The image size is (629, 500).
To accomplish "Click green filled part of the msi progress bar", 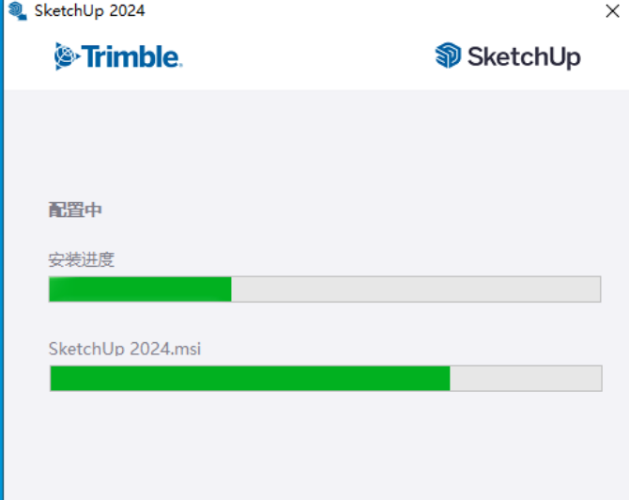I will [250, 379].
